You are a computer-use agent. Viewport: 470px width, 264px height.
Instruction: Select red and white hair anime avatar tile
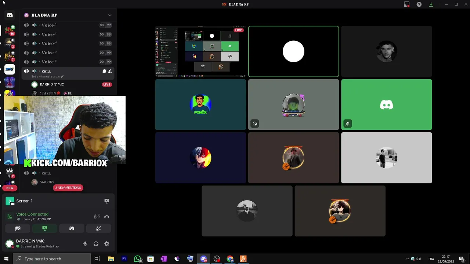(200, 158)
